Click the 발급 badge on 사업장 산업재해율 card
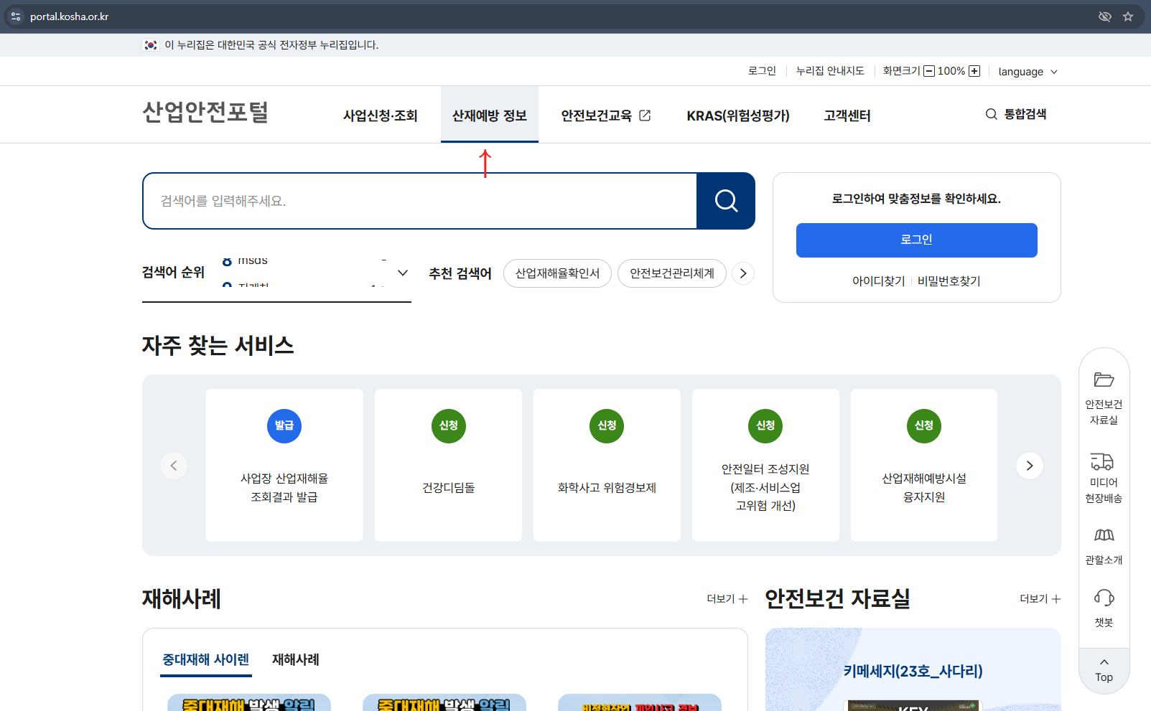The height and width of the screenshot is (711, 1151). [x=284, y=425]
